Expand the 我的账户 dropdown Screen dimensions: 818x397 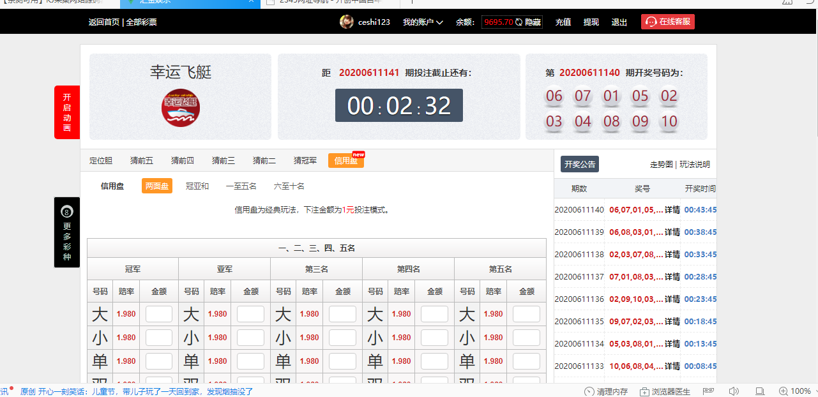point(423,22)
